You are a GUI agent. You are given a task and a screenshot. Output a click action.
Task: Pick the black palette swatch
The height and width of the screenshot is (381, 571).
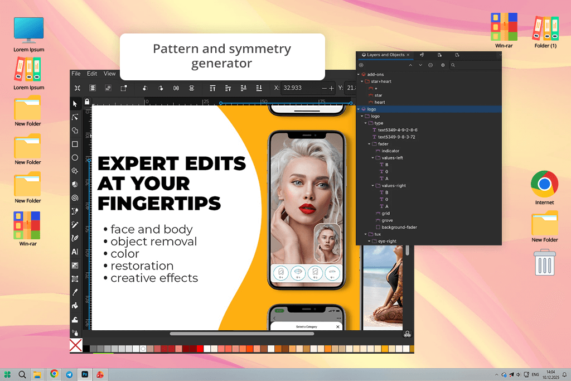pyautogui.click(x=86, y=349)
